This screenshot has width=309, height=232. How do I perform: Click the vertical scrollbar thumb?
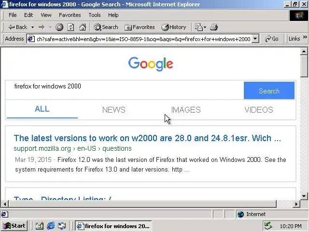pyautogui.click(x=304, y=66)
